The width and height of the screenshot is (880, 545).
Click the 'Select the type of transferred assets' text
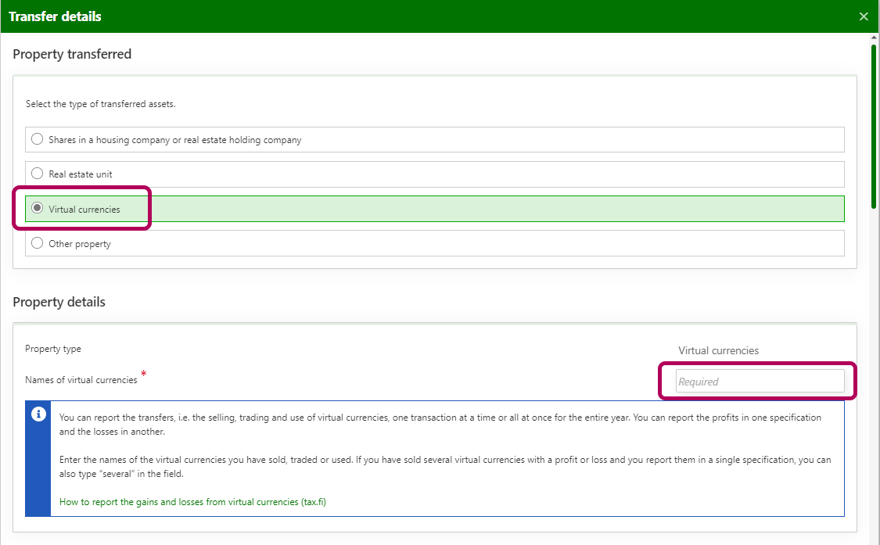click(100, 104)
